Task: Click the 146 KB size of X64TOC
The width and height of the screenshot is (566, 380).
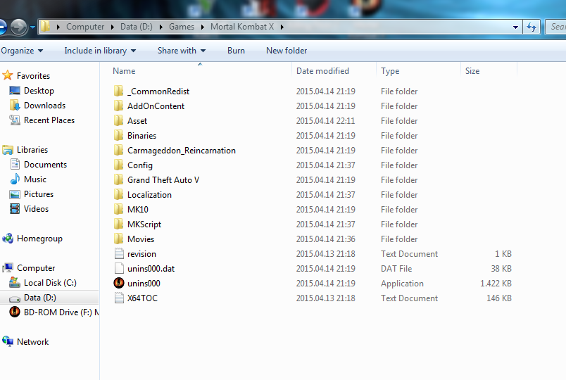Action: pyautogui.click(x=499, y=298)
